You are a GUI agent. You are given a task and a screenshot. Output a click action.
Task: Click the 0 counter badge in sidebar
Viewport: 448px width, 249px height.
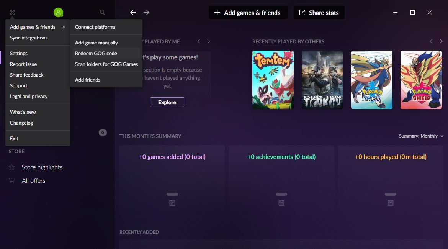pos(103,133)
